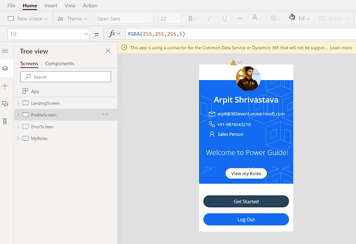This screenshot has width=356, height=244.
Task: Select the +91-9876543210 phone text
Action: point(234,125)
